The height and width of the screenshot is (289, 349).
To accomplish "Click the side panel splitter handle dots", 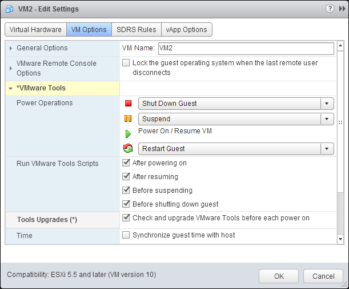I will (x=340, y=122).
